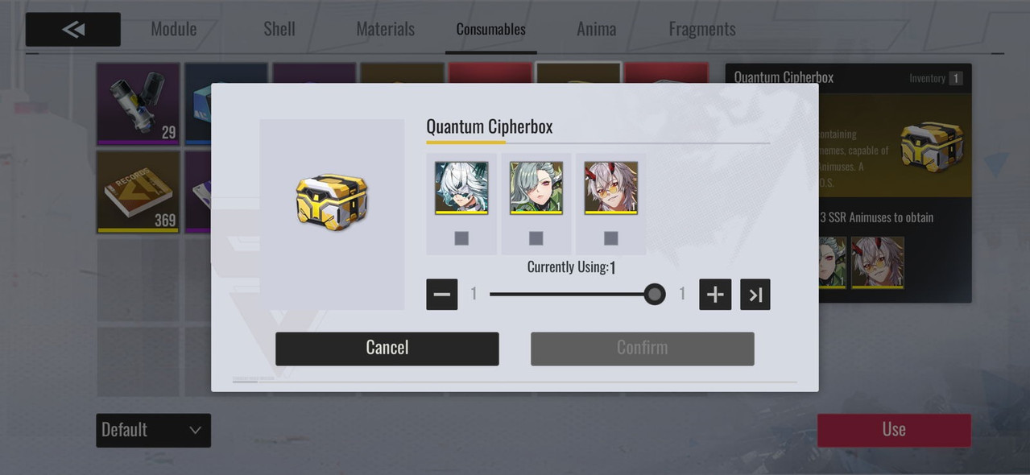The width and height of the screenshot is (1030, 475).
Task: Click the Cancel button
Action: click(387, 349)
